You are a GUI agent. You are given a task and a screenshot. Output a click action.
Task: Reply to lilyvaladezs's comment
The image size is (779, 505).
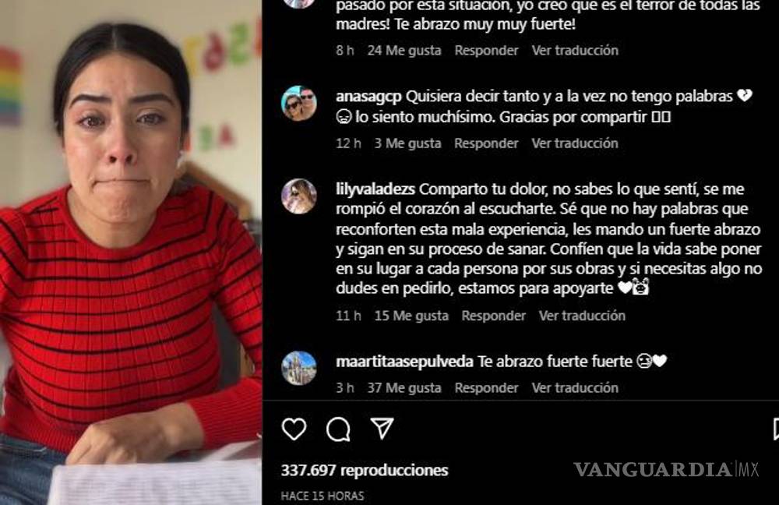point(493,316)
